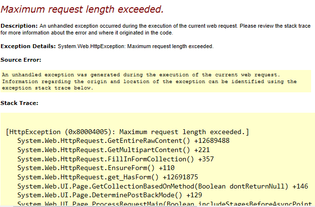Viewport: 315px width, 207px height.
Task: Click the 'Stack Trace:' heading
Action: click(x=19, y=103)
